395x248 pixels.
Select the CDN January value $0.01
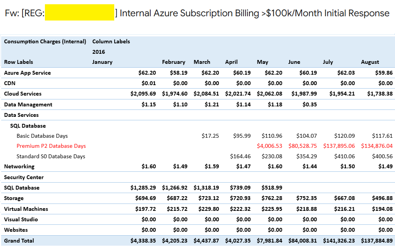coord(149,83)
